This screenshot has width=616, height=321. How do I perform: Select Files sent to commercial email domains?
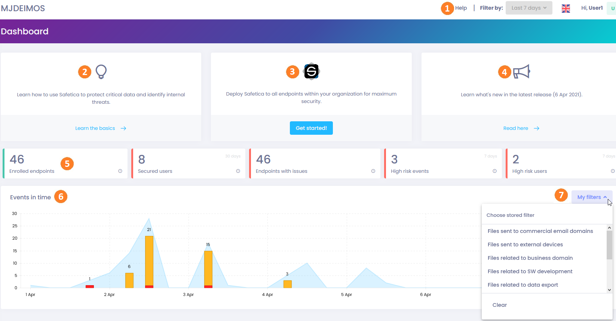[x=540, y=231]
